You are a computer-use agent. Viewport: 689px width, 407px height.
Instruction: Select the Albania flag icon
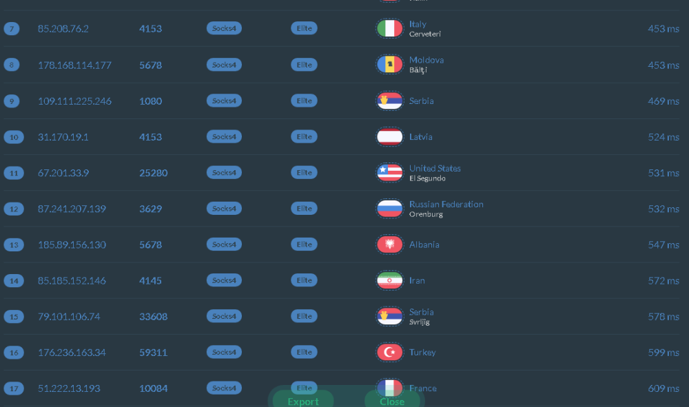(x=389, y=244)
